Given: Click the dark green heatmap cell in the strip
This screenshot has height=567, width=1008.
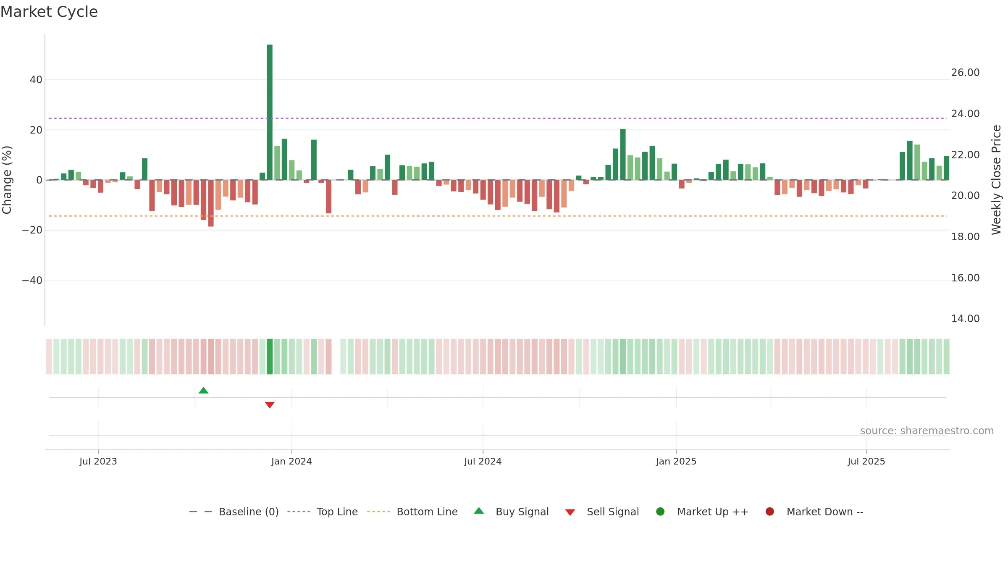Looking at the screenshot, I should [x=270, y=357].
